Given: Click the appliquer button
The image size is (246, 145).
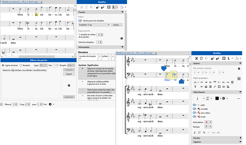Looking at the screenshot, I should tap(69, 97).
